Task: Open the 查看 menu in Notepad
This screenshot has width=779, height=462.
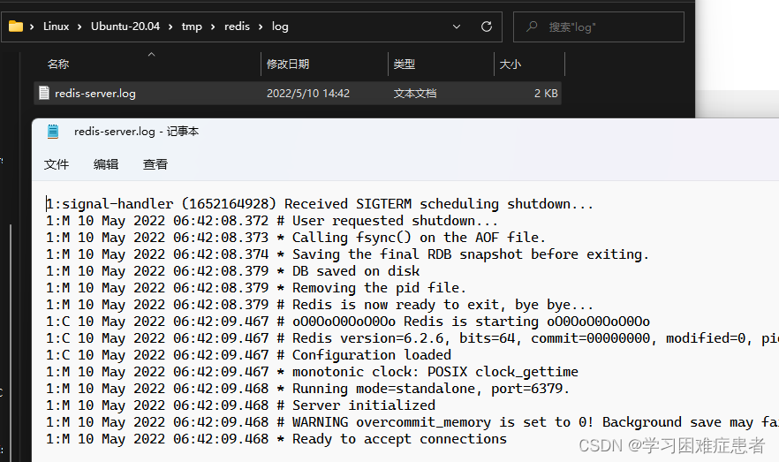Action: [x=155, y=164]
